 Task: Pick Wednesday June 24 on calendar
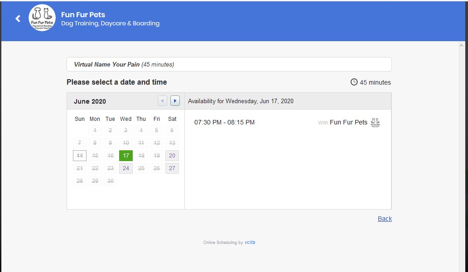coord(126,168)
